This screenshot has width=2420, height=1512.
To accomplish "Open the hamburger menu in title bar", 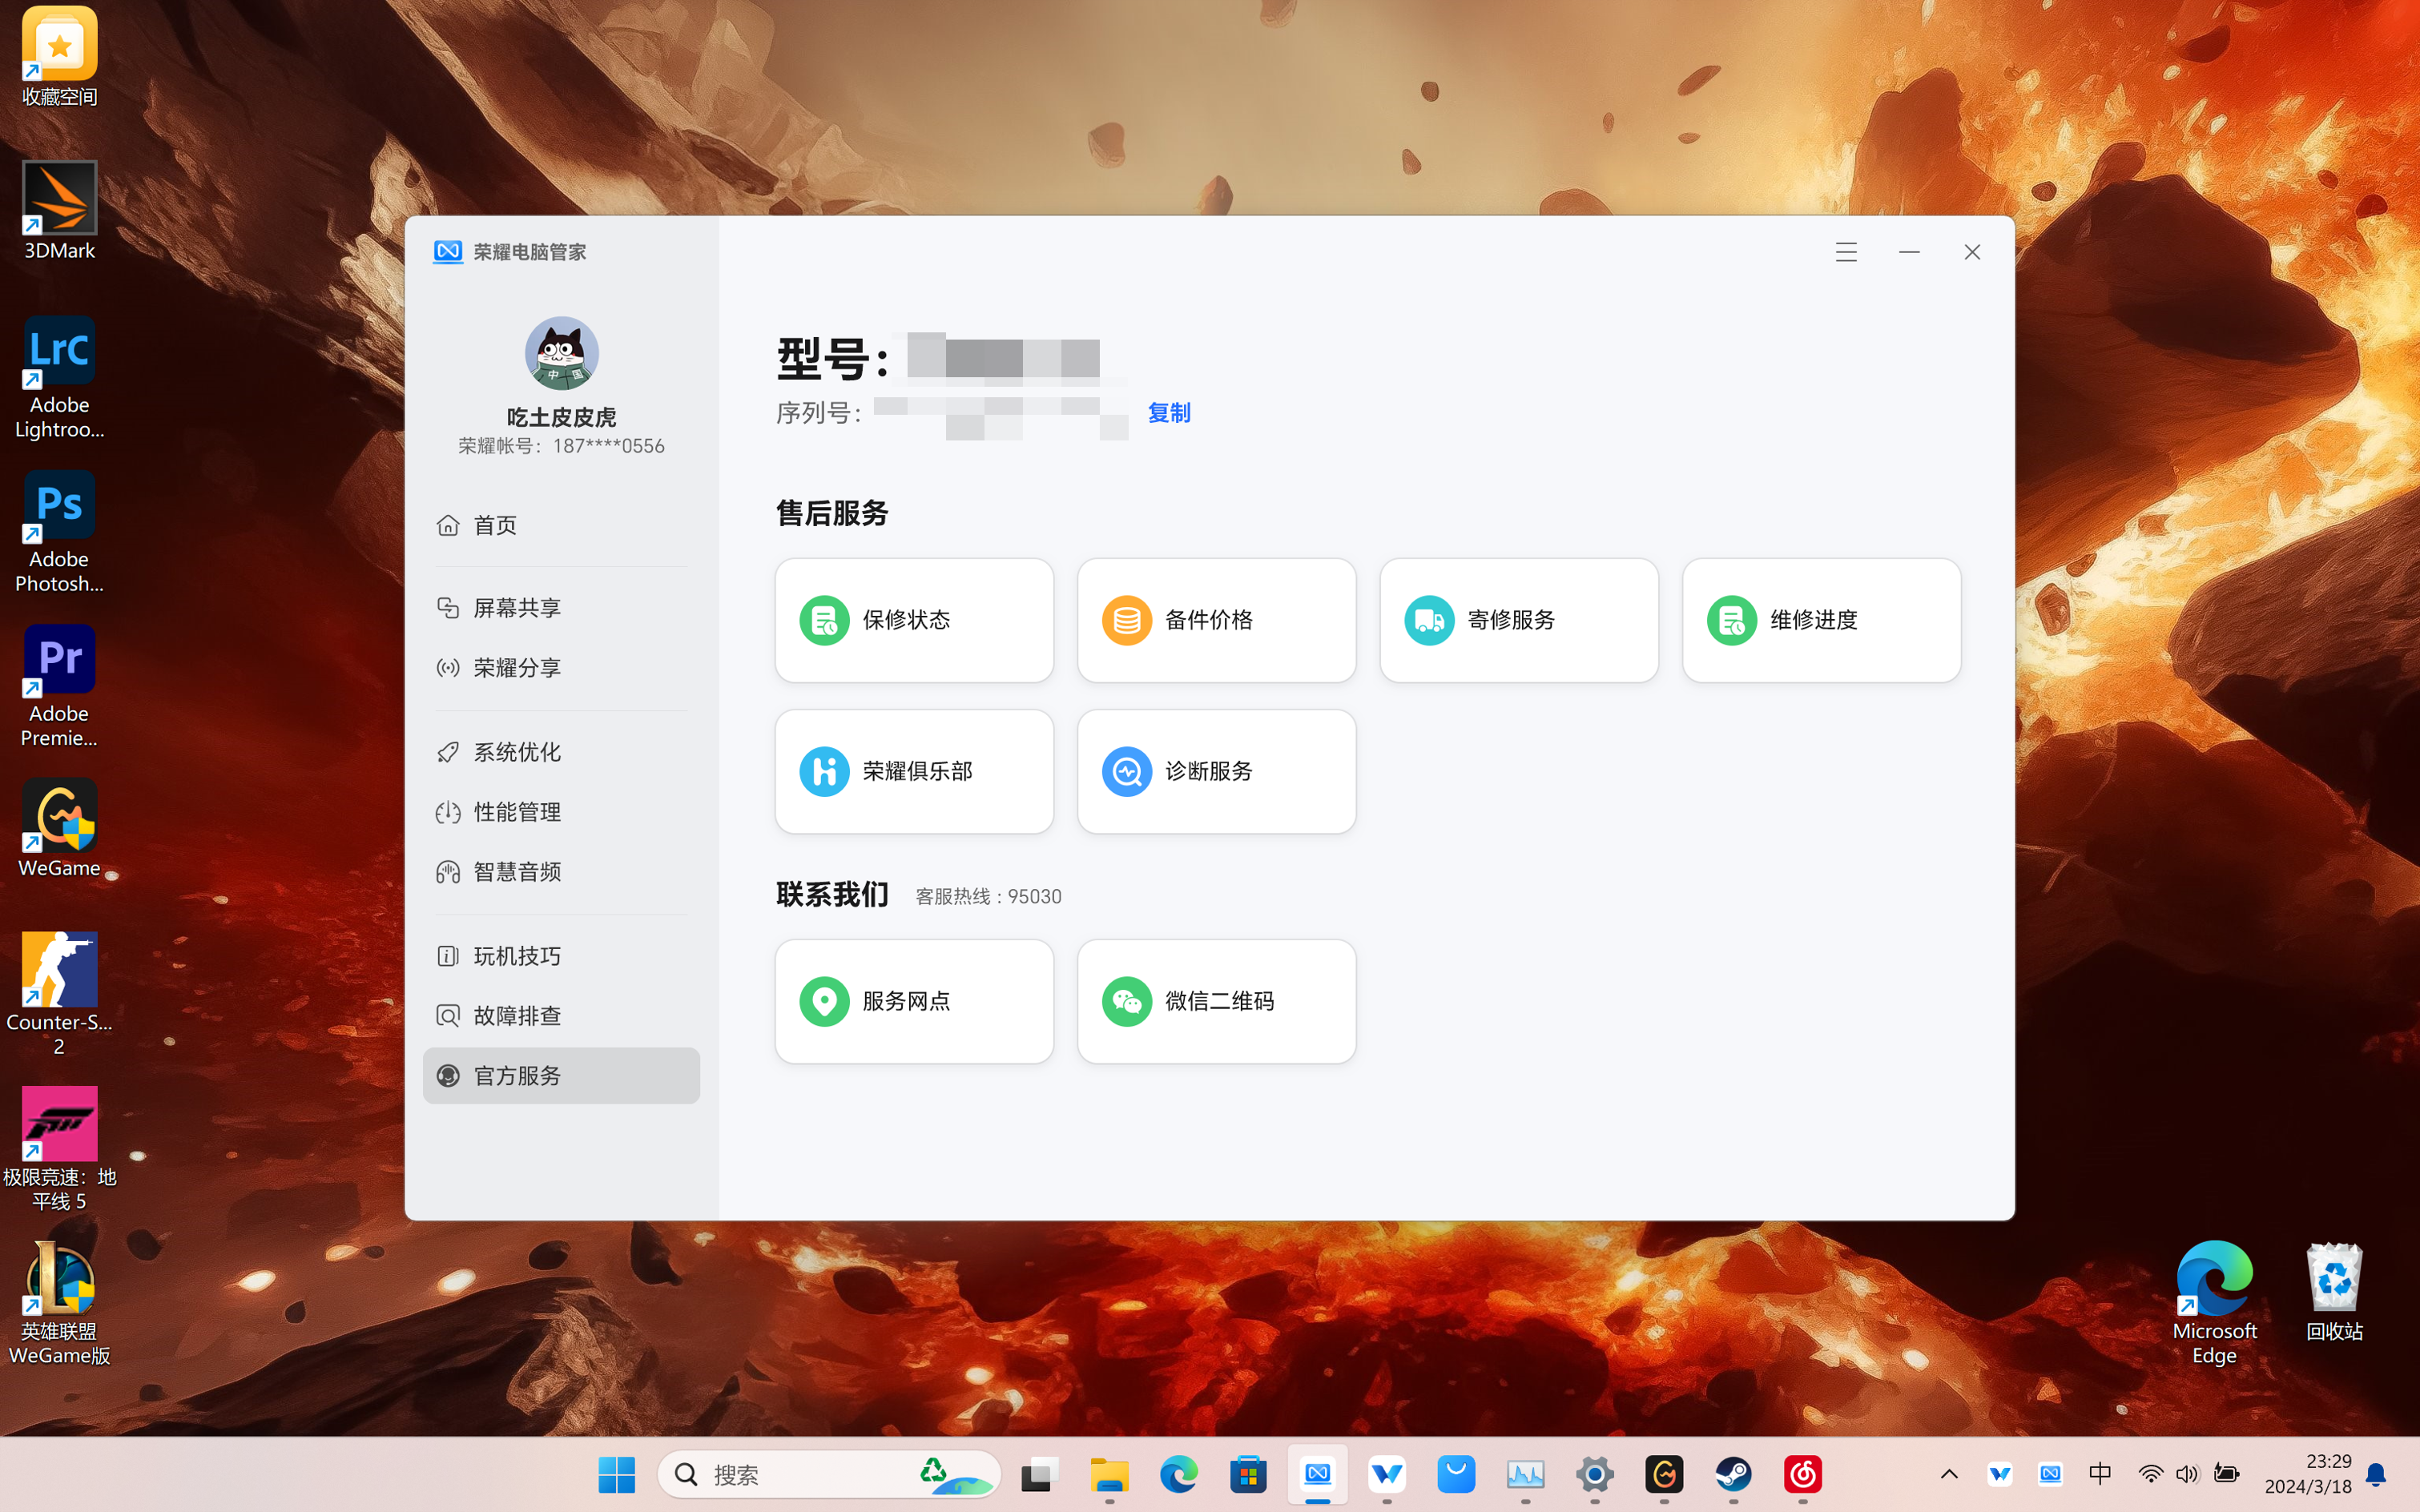I will pos(1846,252).
